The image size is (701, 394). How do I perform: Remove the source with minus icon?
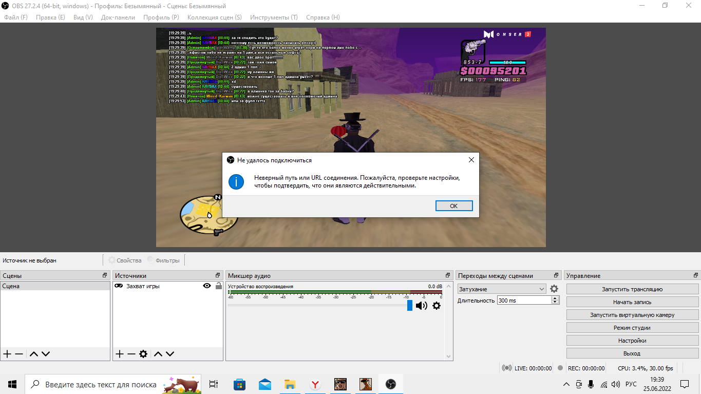click(131, 354)
